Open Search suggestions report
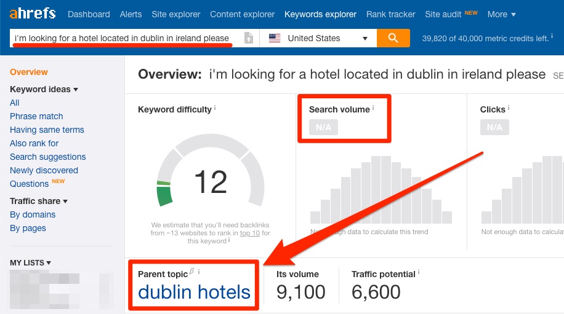The image size is (564, 314). click(x=48, y=157)
